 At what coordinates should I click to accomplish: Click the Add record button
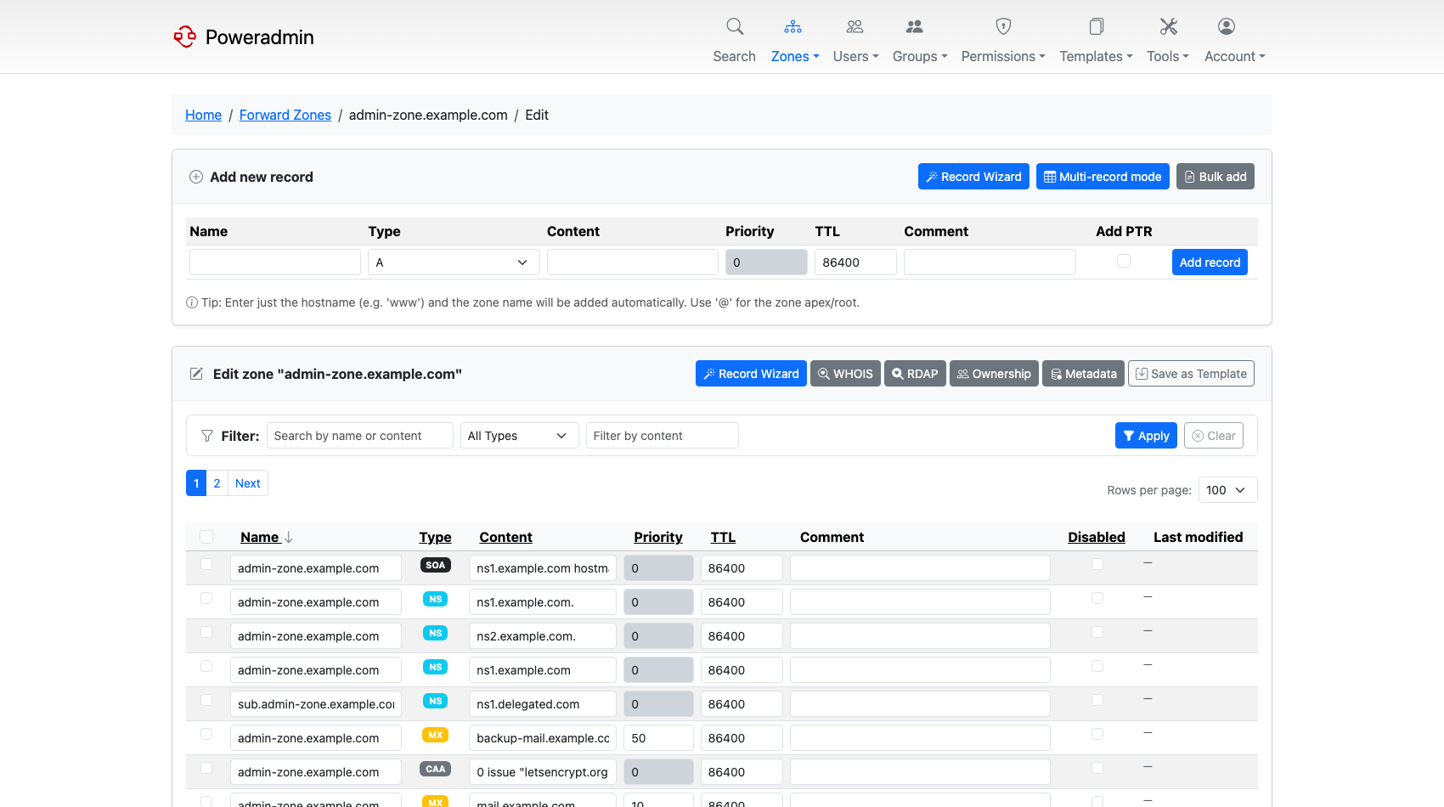[x=1210, y=262]
